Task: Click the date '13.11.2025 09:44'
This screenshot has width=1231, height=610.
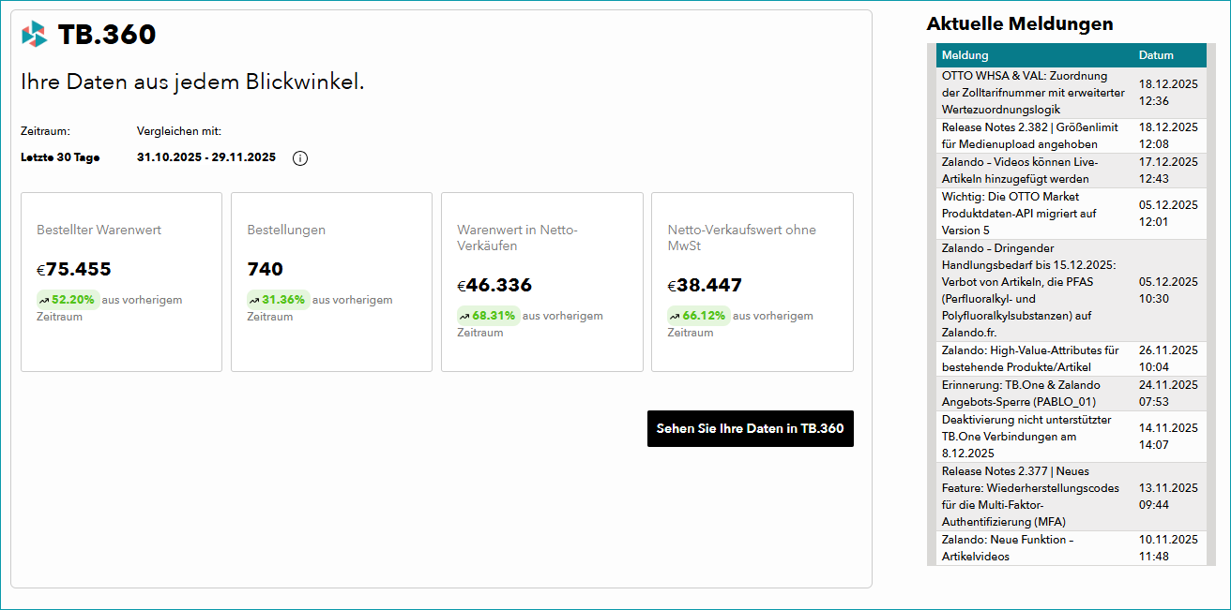Action: coord(1168,497)
